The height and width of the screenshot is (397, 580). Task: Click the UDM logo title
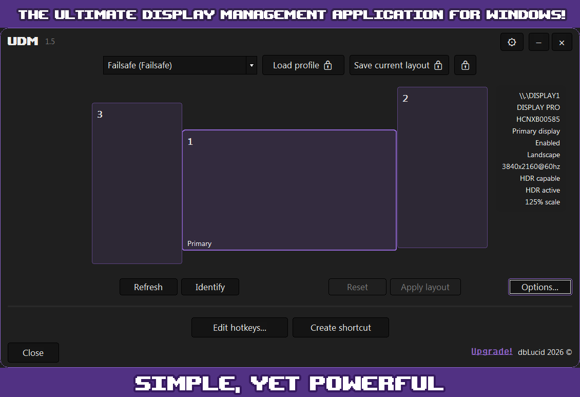coord(23,41)
